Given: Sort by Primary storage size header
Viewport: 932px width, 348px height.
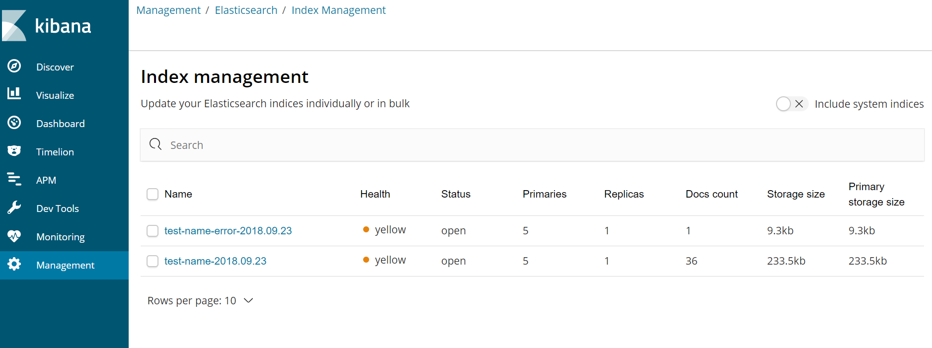Looking at the screenshot, I should pyautogui.click(x=876, y=194).
